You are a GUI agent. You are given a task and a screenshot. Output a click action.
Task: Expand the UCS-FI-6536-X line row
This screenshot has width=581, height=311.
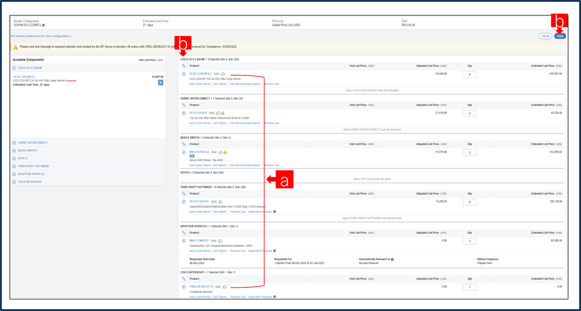[184, 113]
